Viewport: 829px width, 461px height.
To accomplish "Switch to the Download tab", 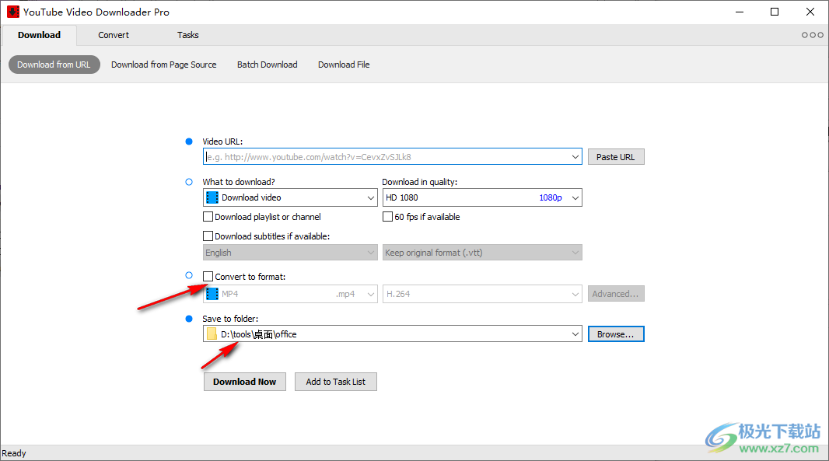I will pyautogui.click(x=39, y=35).
